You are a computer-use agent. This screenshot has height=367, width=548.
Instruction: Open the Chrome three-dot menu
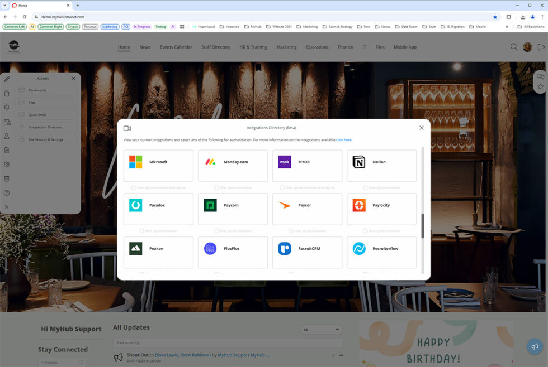541,17
